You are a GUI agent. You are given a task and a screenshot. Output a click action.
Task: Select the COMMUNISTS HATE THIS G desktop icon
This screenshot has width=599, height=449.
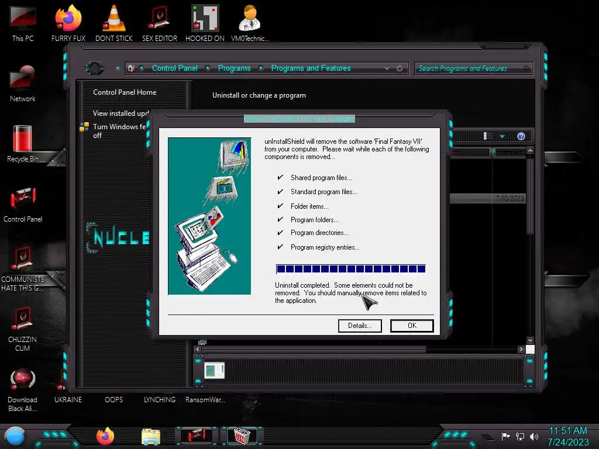coord(23,269)
